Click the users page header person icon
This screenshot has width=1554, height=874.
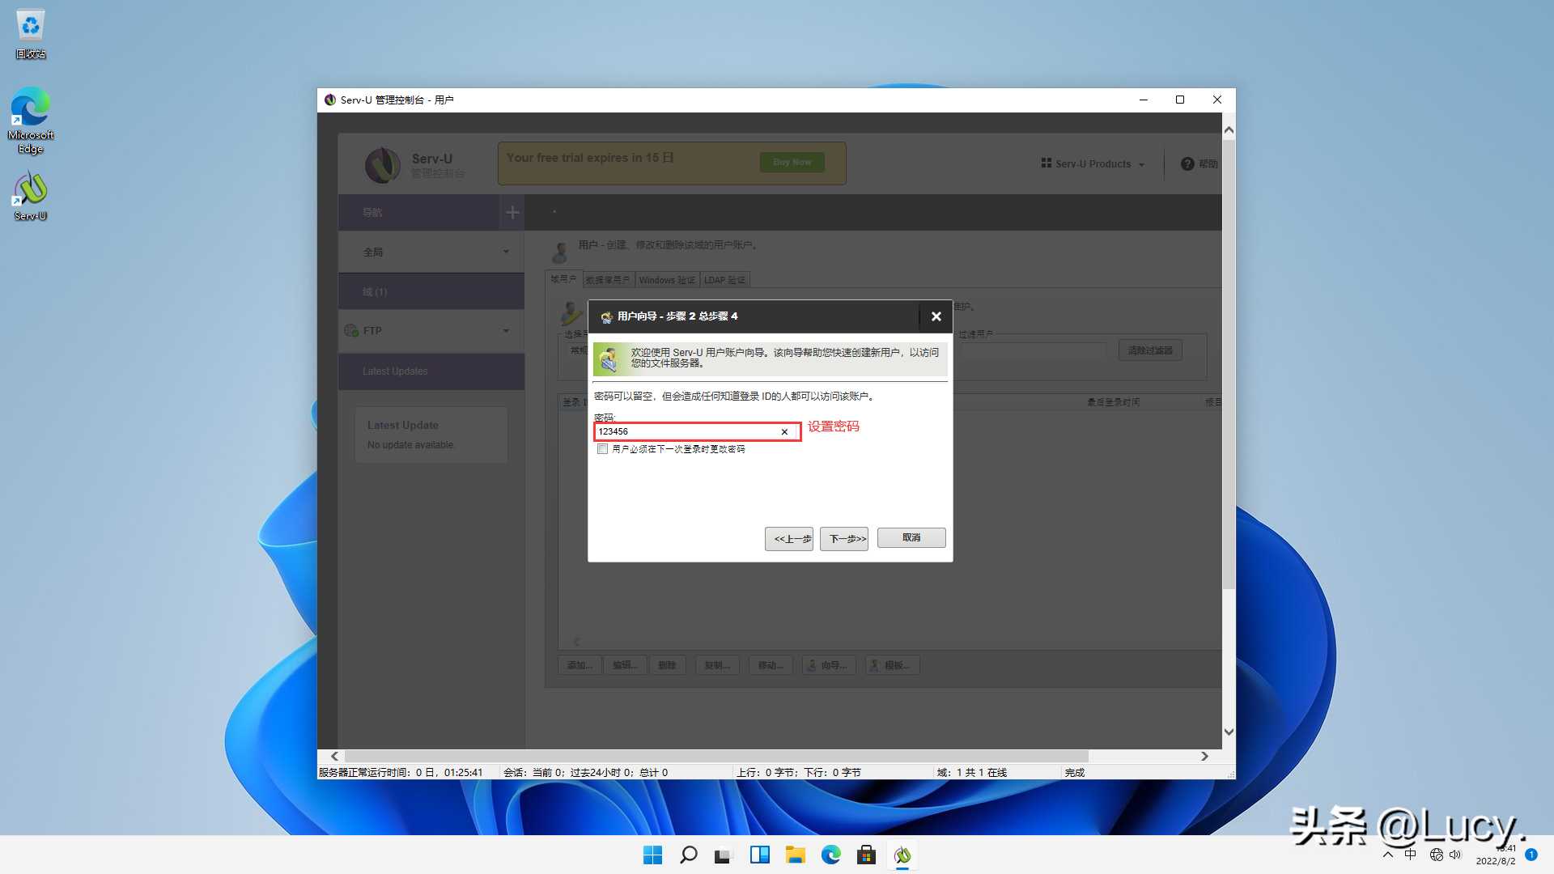559,252
